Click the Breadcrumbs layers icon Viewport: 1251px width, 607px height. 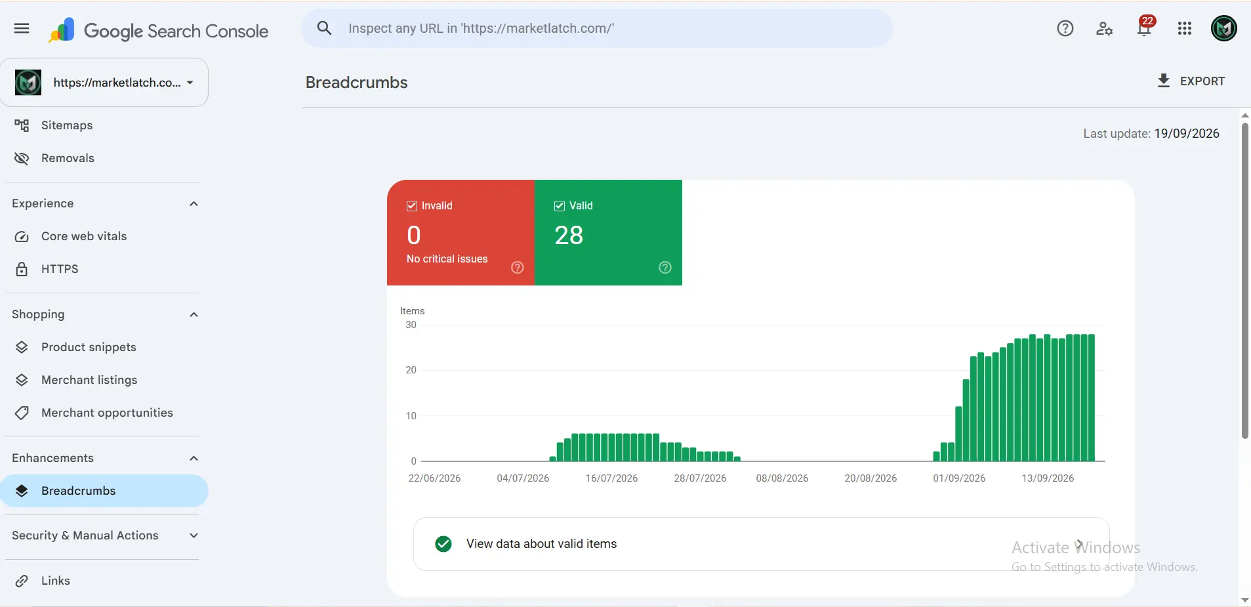coord(22,491)
